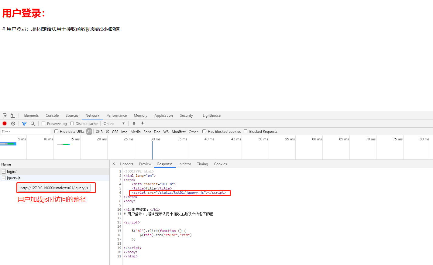Click the meta charset line in response
This screenshot has width=433, height=265.
pos(154,184)
